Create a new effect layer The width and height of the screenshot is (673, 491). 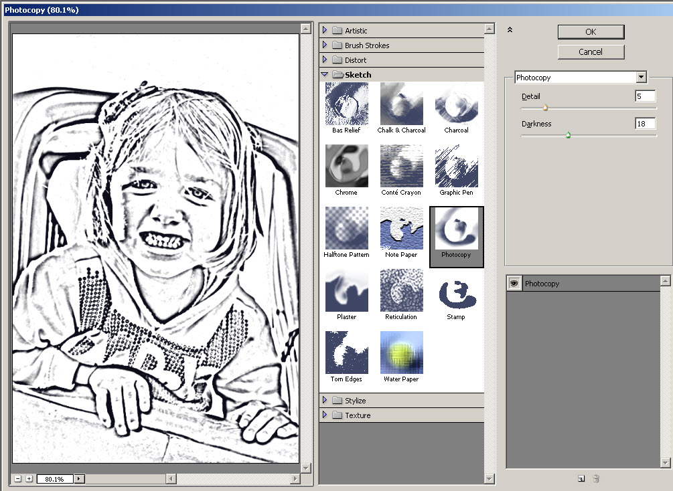[x=580, y=478]
